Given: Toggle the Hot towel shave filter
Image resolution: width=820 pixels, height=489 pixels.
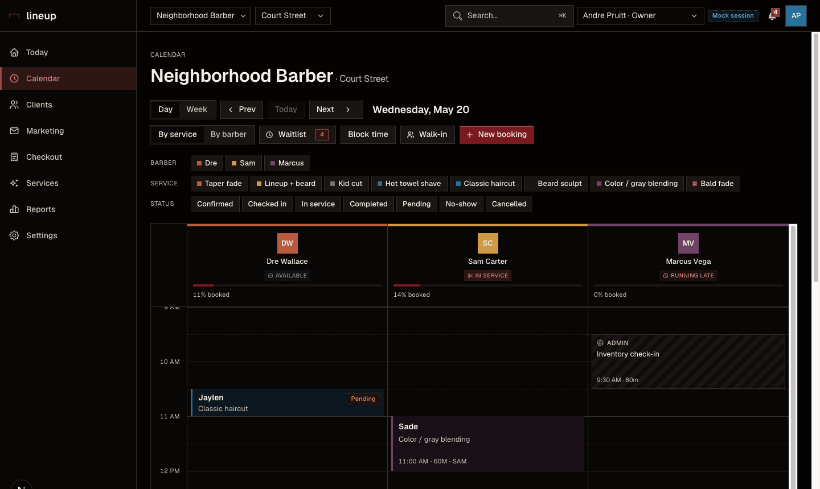Looking at the screenshot, I should pos(409,184).
